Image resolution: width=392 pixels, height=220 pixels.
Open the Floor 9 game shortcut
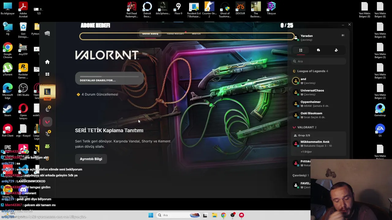(x=178, y=9)
